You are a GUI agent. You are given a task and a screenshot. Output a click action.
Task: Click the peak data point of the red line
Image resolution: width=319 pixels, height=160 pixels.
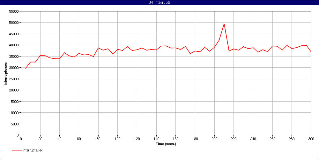click(x=224, y=24)
